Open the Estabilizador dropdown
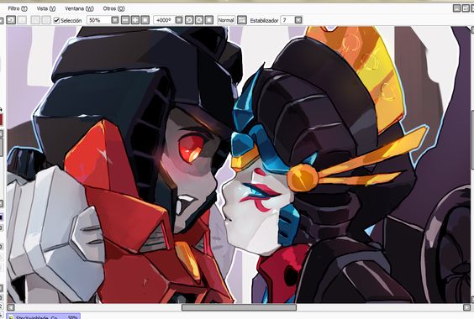The image size is (474, 319). point(298,20)
